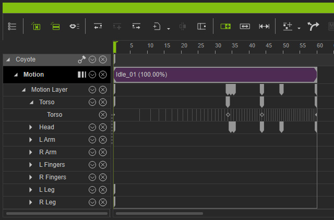This screenshot has width=334, height=220.
Task: Open the track list icon
Action: pos(12,27)
